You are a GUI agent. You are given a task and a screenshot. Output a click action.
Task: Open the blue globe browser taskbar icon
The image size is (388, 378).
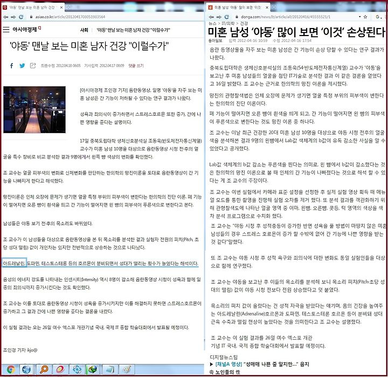(26, 369)
